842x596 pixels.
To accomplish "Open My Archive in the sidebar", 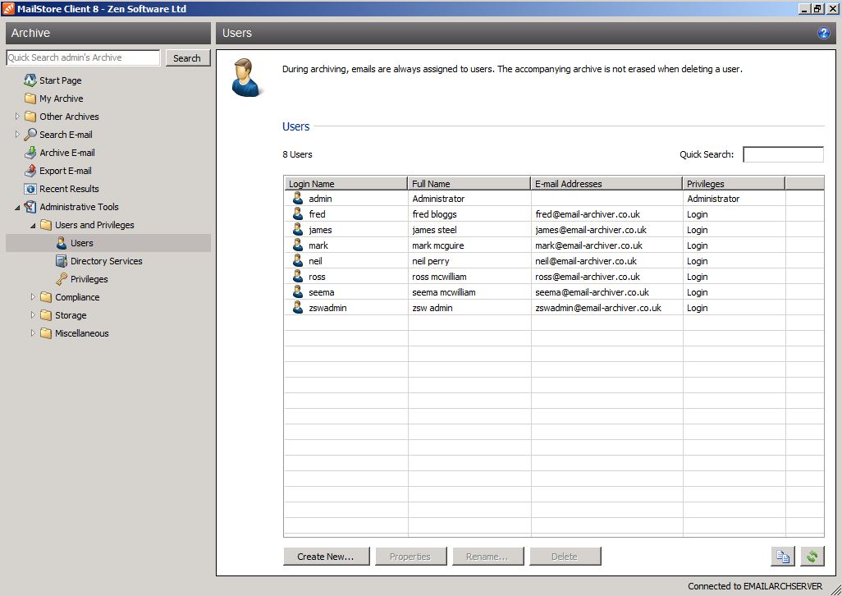I will (62, 99).
